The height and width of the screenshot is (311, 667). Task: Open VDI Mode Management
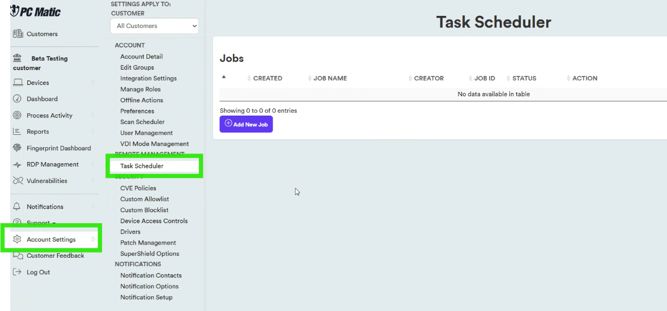coord(154,144)
